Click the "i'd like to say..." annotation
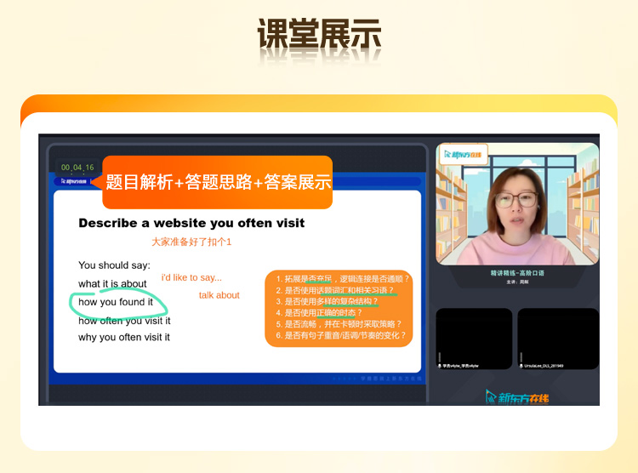 (x=191, y=277)
